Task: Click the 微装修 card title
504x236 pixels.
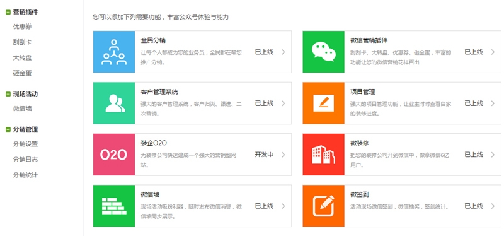Action: click(359, 143)
